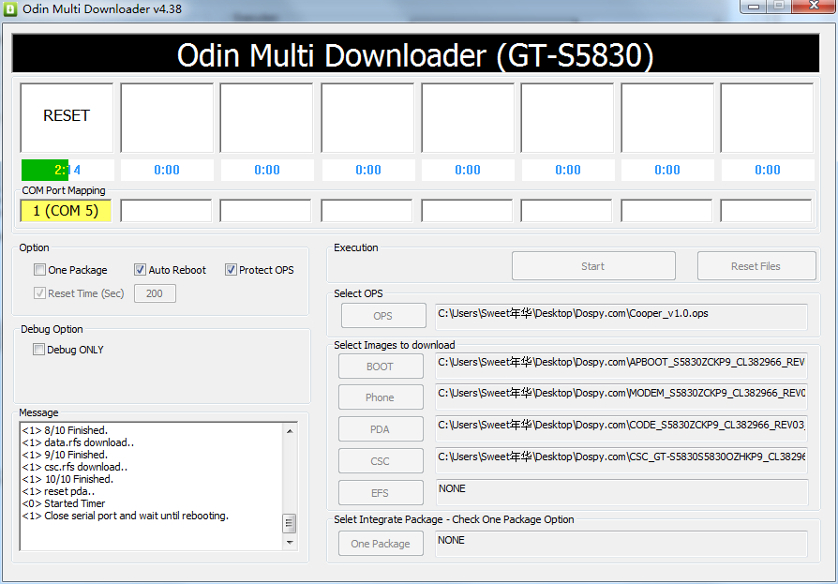Click the 'csc.rfs download..' message line
The height and width of the screenshot is (584, 838).
coord(75,467)
